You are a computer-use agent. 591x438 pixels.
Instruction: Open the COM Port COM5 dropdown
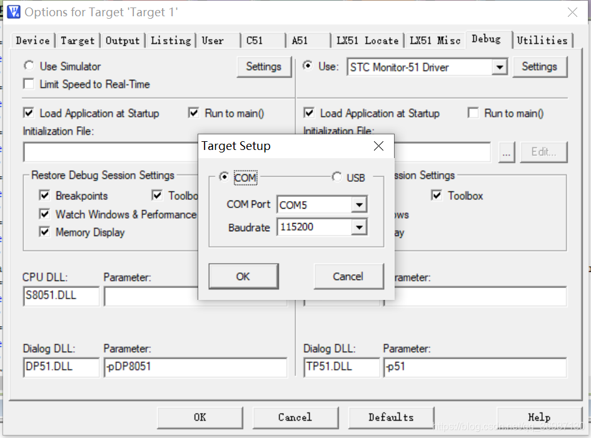pos(359,205)
